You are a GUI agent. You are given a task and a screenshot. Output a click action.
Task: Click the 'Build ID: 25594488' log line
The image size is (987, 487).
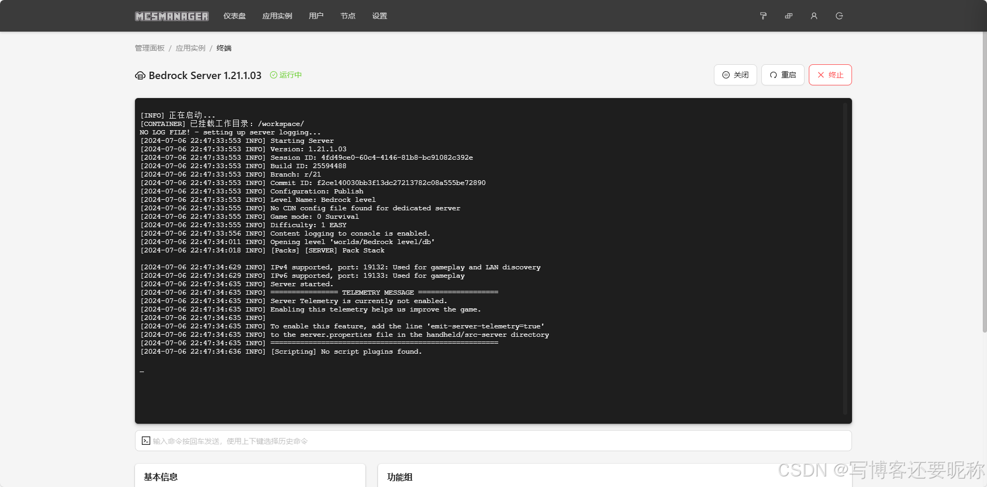(x=243, y=166)
